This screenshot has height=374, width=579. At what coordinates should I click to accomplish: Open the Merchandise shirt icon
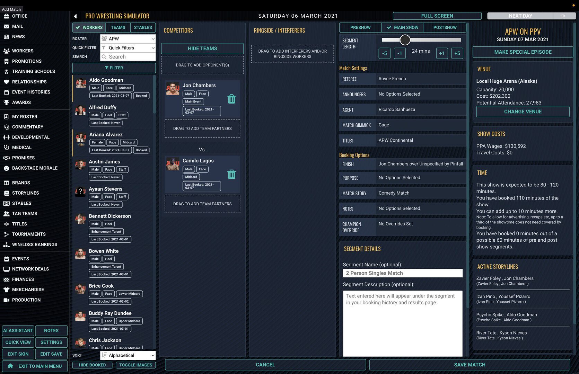pyautogui.click(x=6, y=290)
